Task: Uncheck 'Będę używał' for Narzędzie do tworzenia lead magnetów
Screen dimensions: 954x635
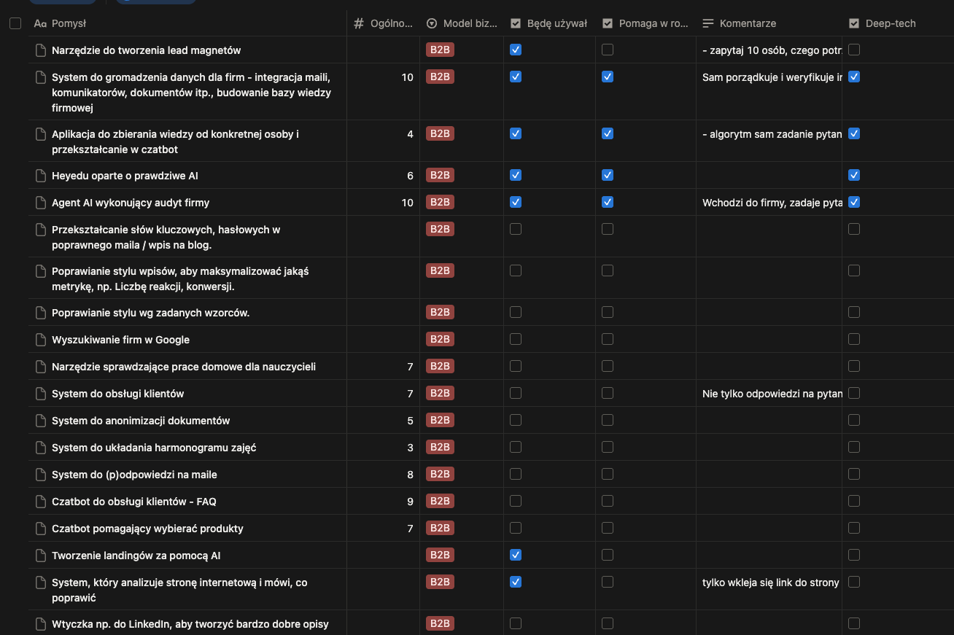Action: [516, 50]
